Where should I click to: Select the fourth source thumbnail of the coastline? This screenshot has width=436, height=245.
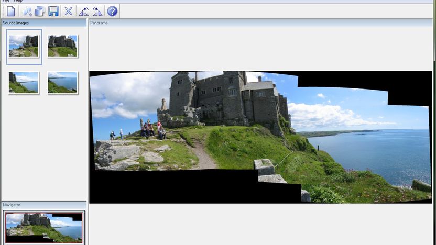point(62,83)
